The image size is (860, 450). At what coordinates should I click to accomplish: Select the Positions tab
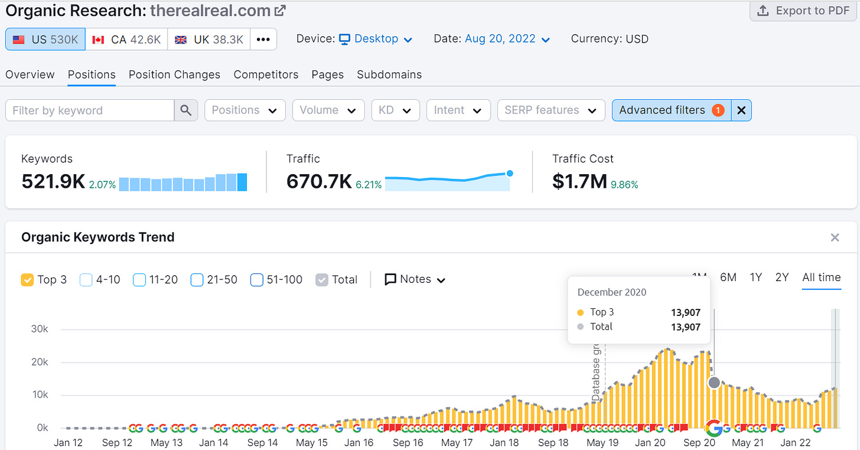point(92,74)
